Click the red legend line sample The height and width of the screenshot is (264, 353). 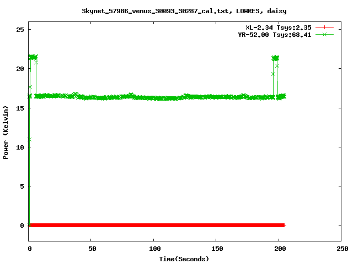tap(324, 28)
